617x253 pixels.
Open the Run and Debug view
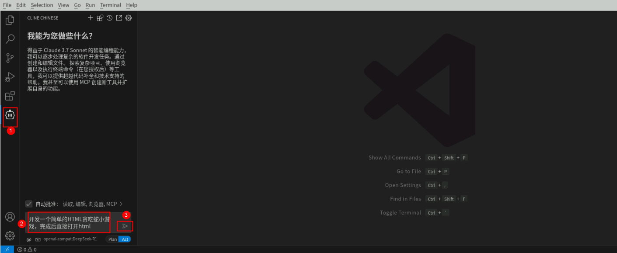[x=10, y=77]
